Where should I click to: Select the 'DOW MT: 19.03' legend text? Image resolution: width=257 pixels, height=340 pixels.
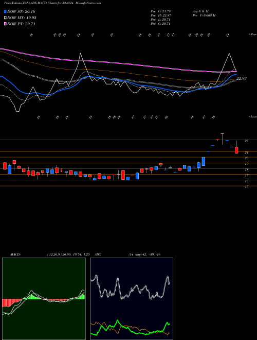click(x=22, y=18)
